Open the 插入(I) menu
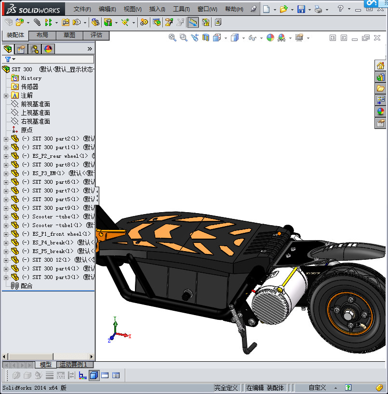The width and height of the screenshot is (388, 394). point(157,9)
